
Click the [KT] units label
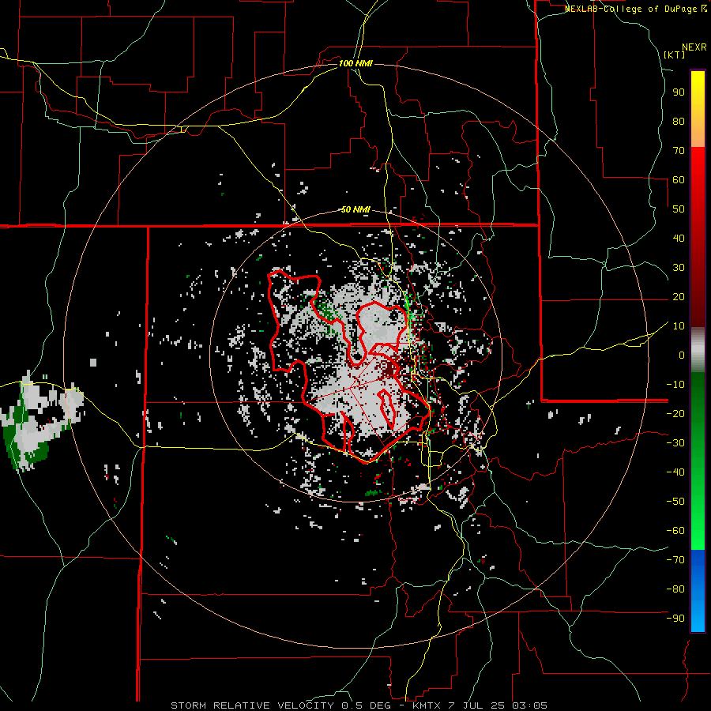pyautogui.click(x=675, y=55)
